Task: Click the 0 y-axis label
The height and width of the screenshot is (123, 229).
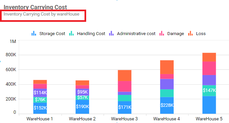Action: pos(15,112)
